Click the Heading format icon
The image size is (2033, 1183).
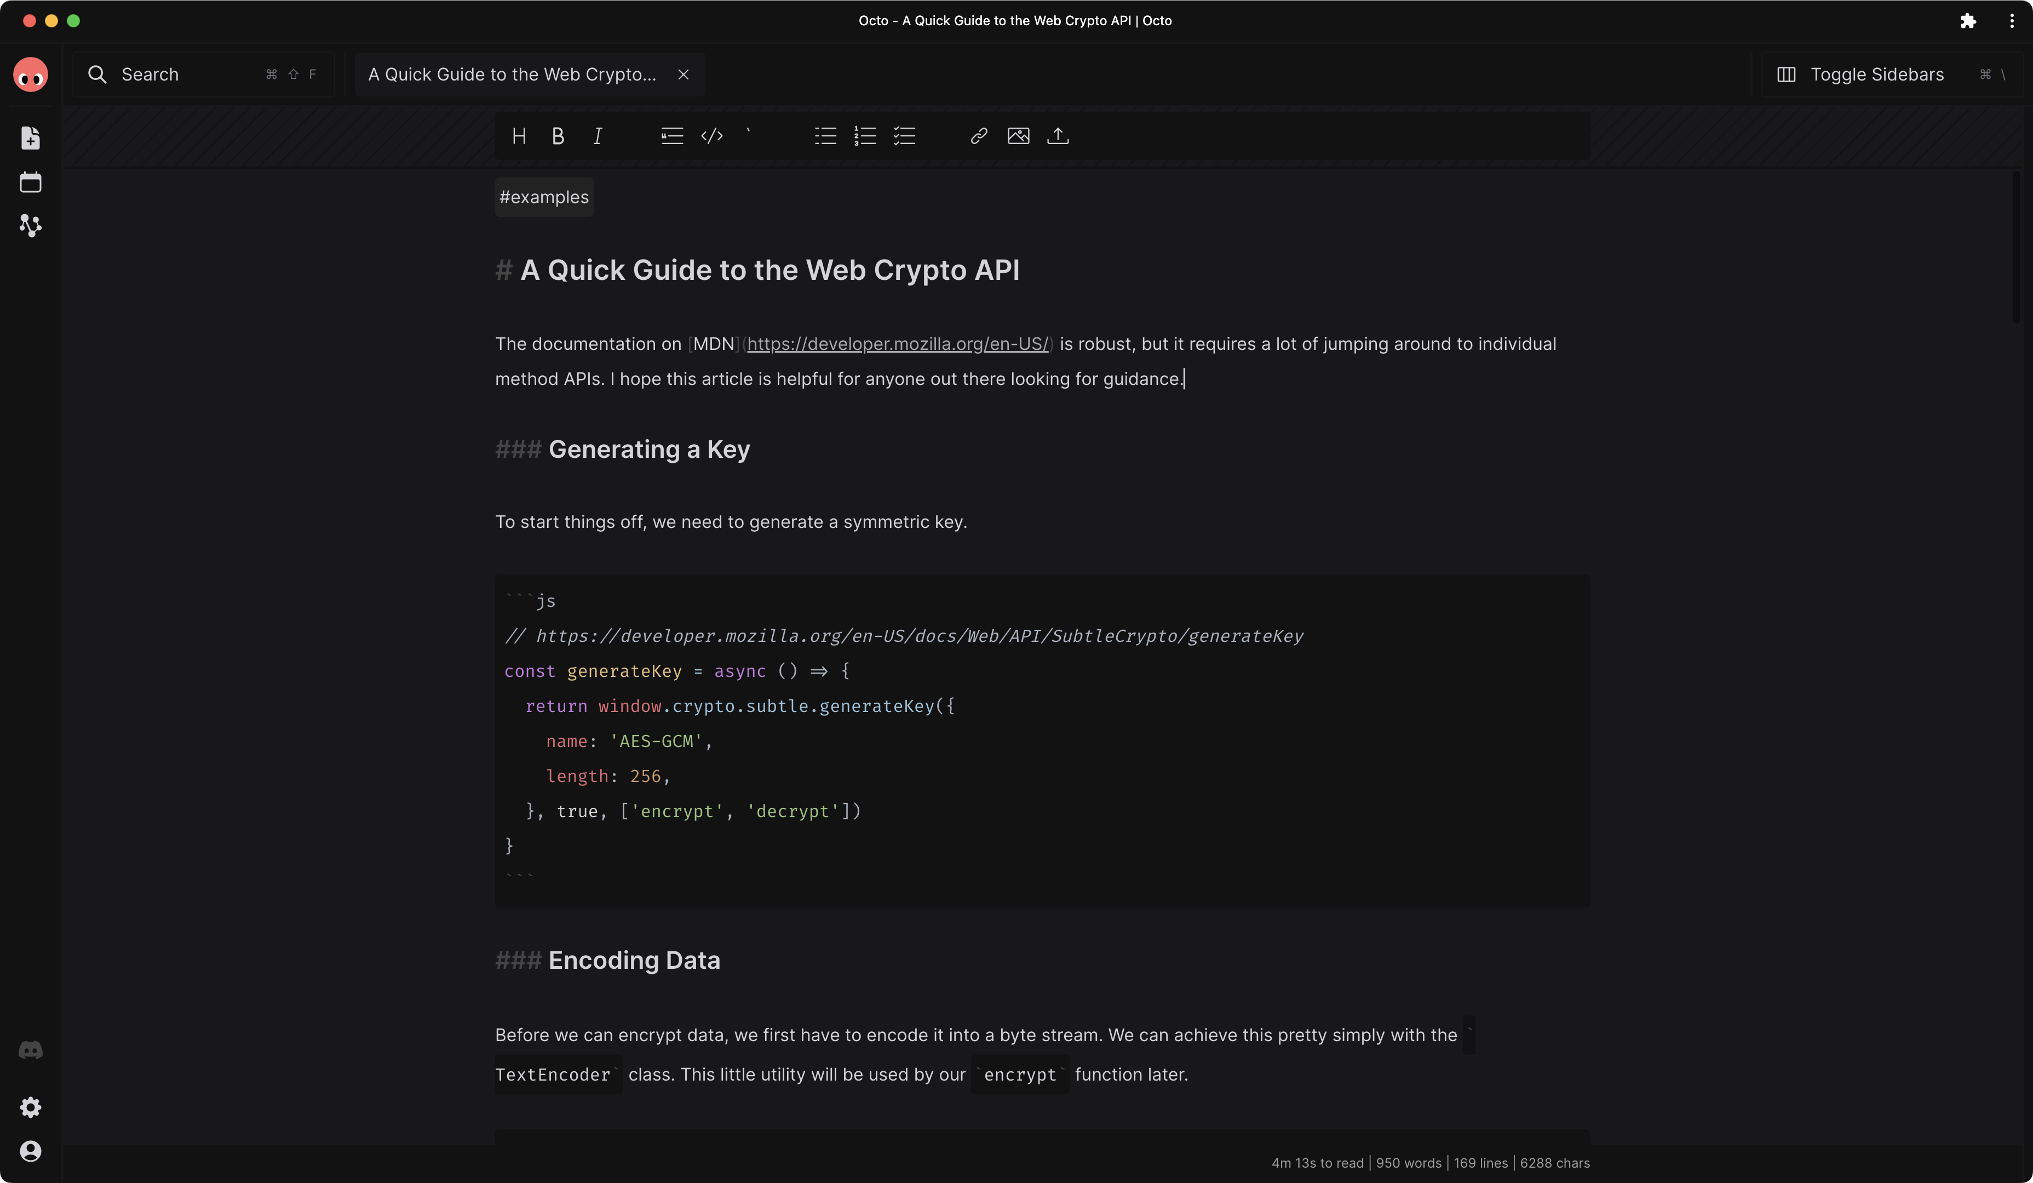coord(519,136)
